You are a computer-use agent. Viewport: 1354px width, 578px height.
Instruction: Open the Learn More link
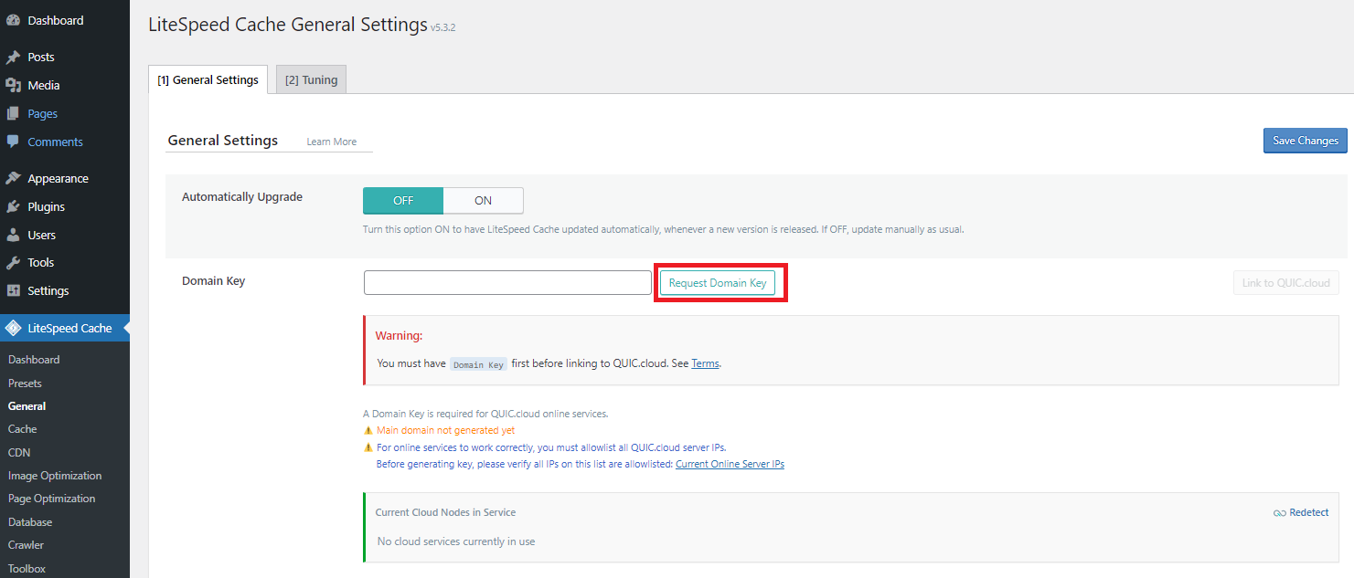coord(332,142)
